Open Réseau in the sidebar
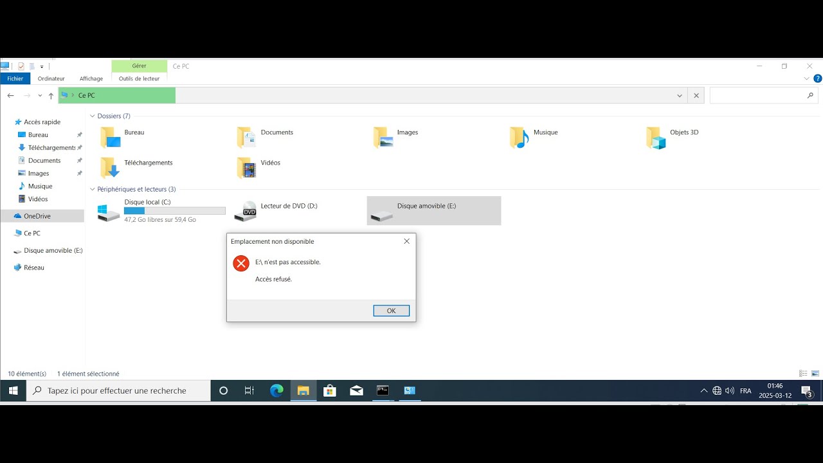Image resolution: width=823 pixels, height=463 pixels. (34, 268)
